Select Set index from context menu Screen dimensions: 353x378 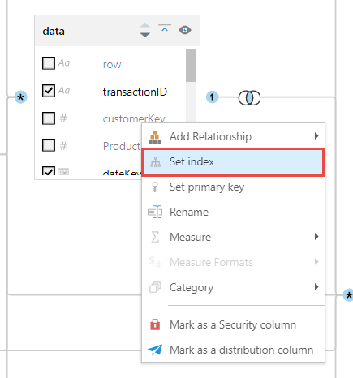click(233, 162)
